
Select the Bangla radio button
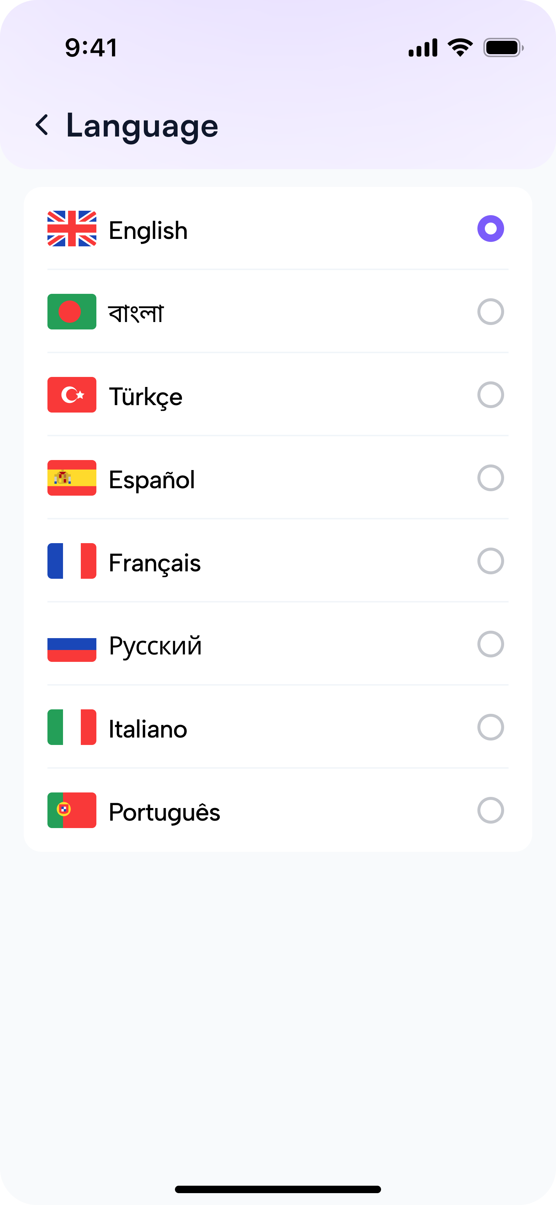[x=491, y=312]
